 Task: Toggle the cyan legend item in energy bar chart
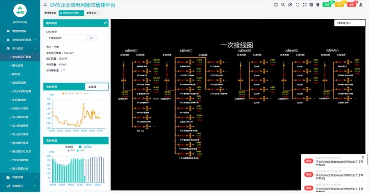(x=78, y=150)
